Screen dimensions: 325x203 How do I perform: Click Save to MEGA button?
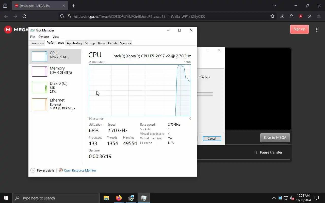275,138
